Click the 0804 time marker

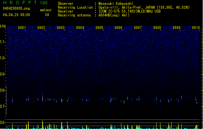point(80,28)
